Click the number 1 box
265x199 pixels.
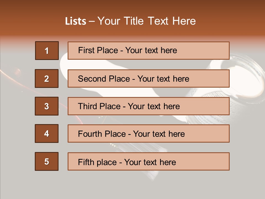point(47,51)
